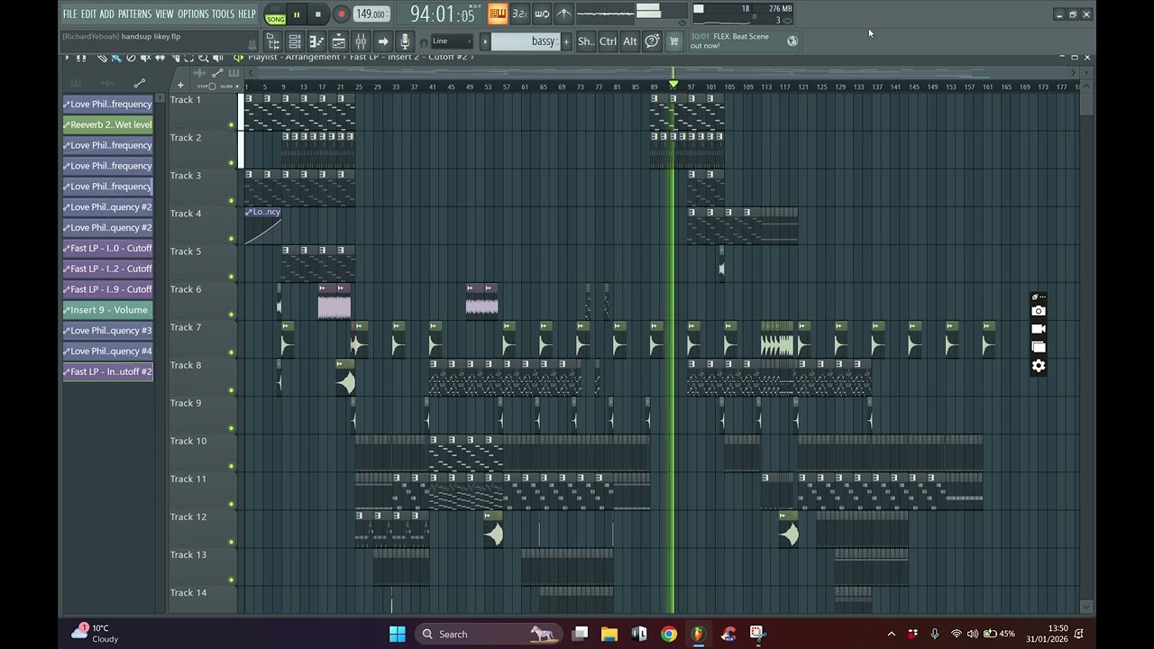Open the Line snap dropdown
The width and height of the screenshot is (1154, 649).
click(x=451, y=41)
